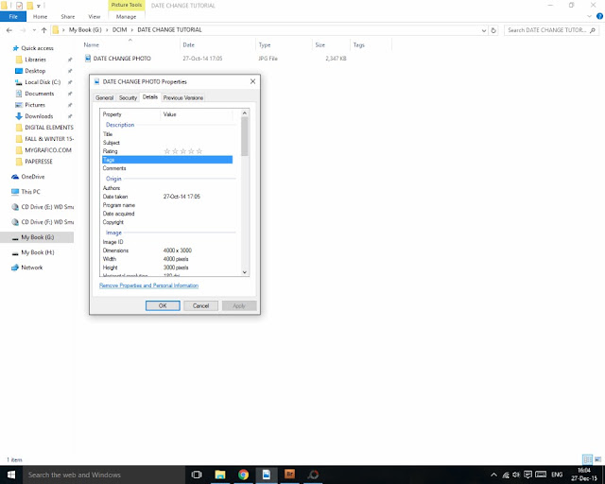Expand the address bar history dropdown
This screenshot has width=605, height=484.
pos(483,30)
